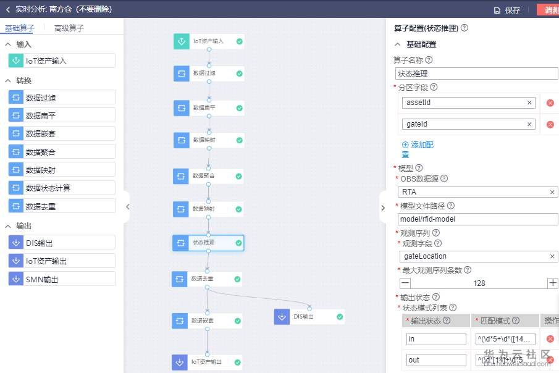Click the SMN输出 icon in left panel
This screenshot has width=559, height=373.
(15, 279)
